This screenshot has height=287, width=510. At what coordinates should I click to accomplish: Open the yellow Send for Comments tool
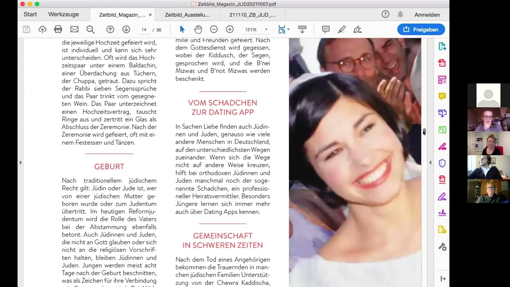pyautogui.click(x=442, y=230)
